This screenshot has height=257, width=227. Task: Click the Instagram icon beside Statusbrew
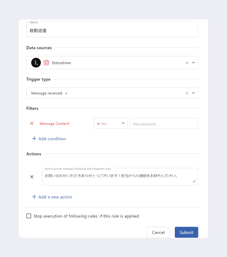pos(46,63)
